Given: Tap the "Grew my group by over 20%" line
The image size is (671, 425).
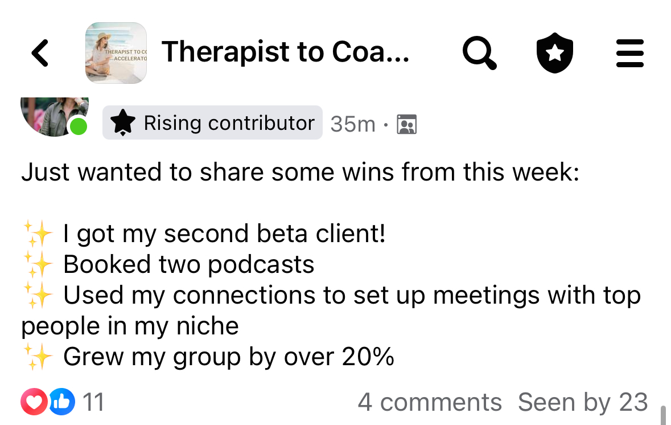Looking at the screenshot, I should [x=228, y=357].
